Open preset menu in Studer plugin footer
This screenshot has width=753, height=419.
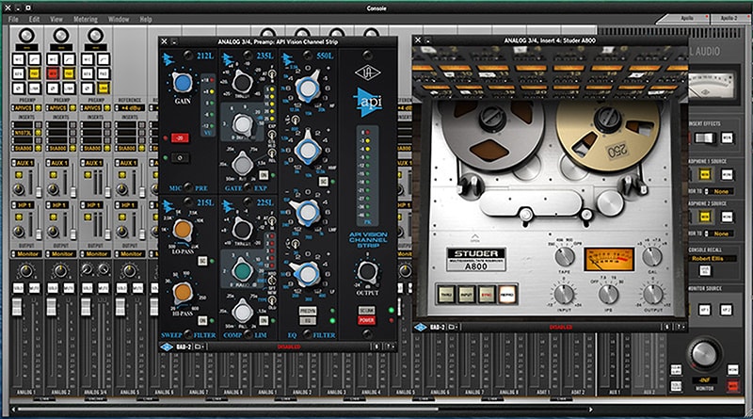pos(453,327)
